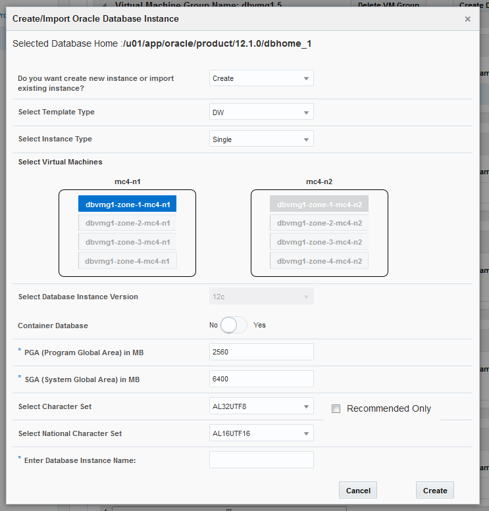Select virtual machine dbvmg1-zone-4-mc4-n1

pos(127,260)
